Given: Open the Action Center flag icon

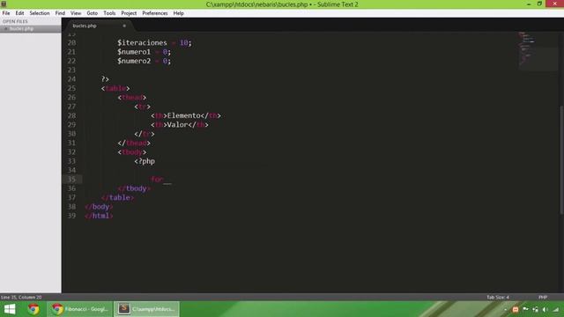Looking at the screenshot, I should point(525,309).
